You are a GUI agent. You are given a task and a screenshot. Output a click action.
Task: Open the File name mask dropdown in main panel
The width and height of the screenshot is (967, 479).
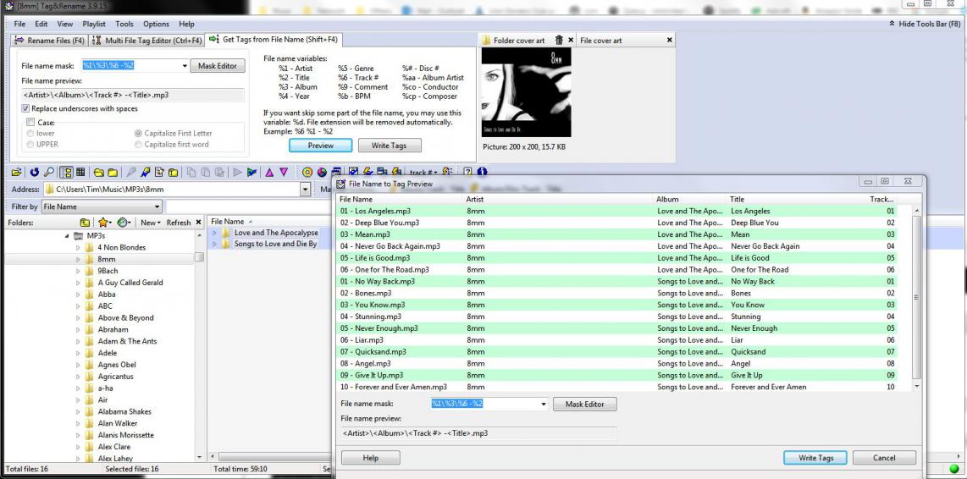185,66
